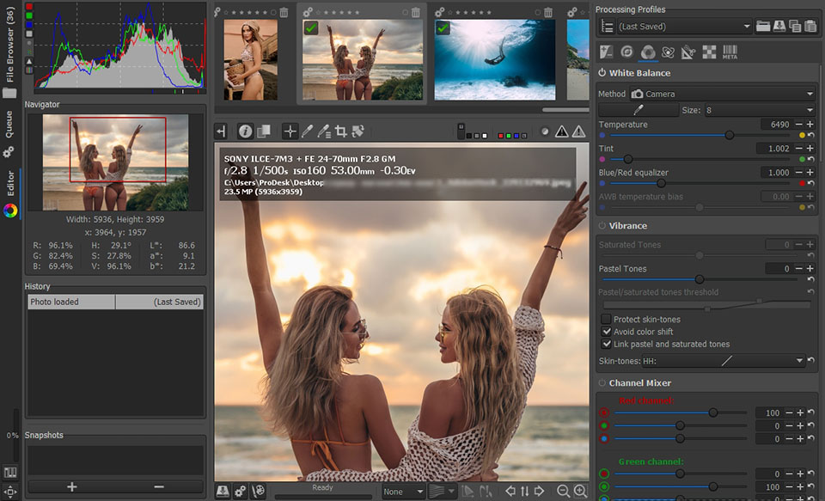Viewport: 825px width, 501px height.
Task: Open the Raw tab checkerboard icon
Action: click(709, 52)
